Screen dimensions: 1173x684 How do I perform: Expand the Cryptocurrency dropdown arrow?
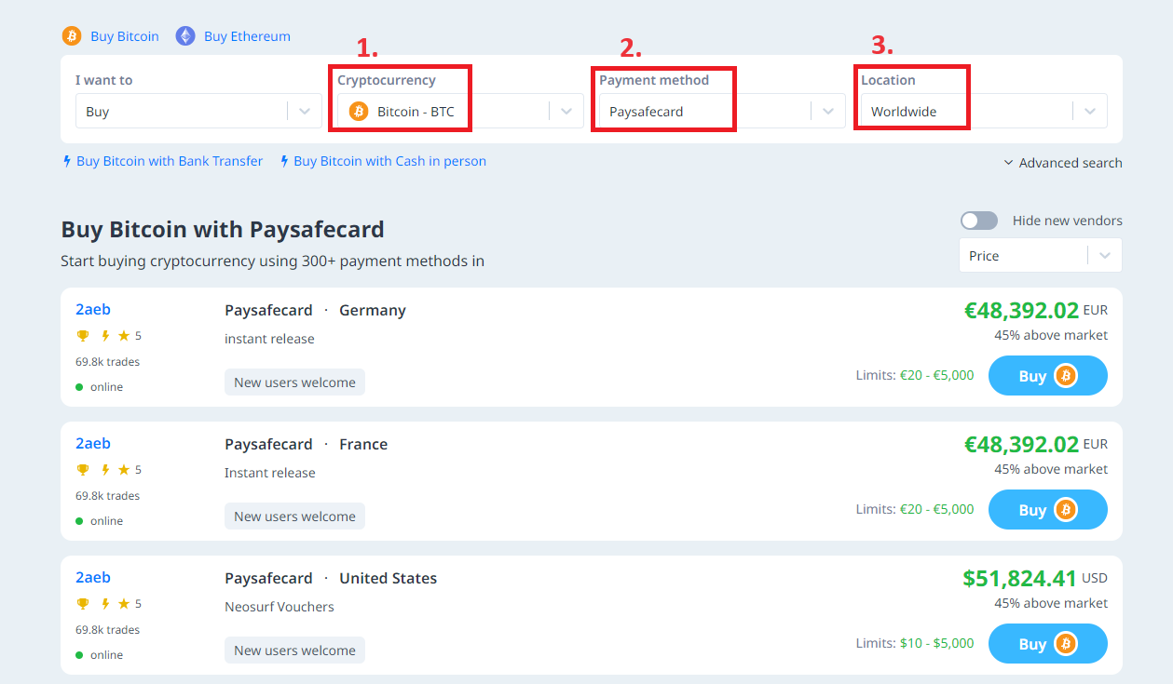(x=566, y=112)
